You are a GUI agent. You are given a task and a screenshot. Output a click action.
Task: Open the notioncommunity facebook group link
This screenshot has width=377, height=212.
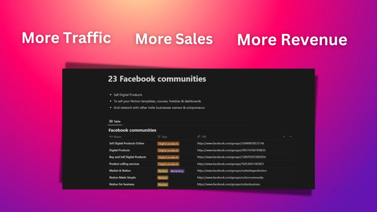coord(230,177)
